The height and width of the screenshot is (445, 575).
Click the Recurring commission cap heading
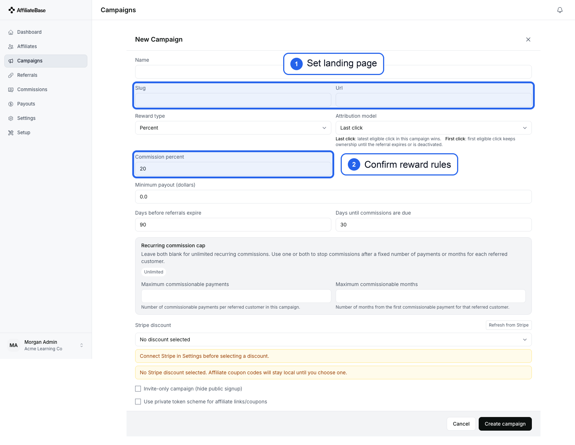[x=173, y=245]
